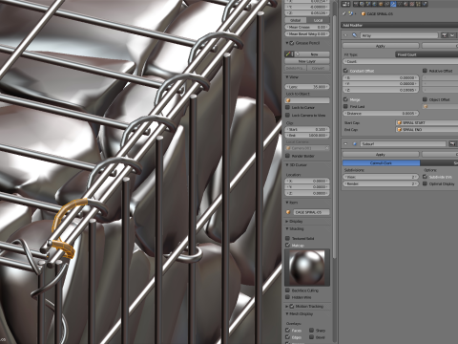
Task: Switch to the World properties tab
Action: [x=374, y=4]
